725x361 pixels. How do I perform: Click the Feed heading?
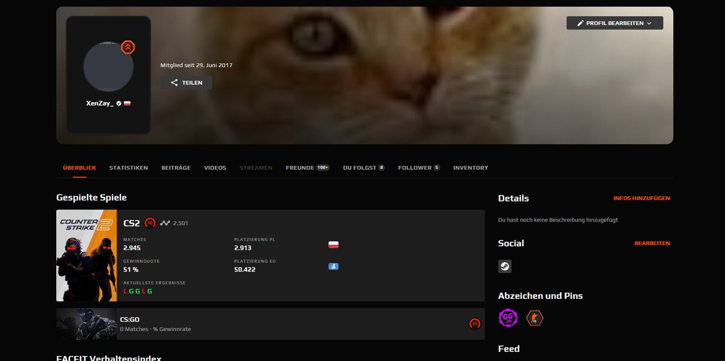coord(509,349)
